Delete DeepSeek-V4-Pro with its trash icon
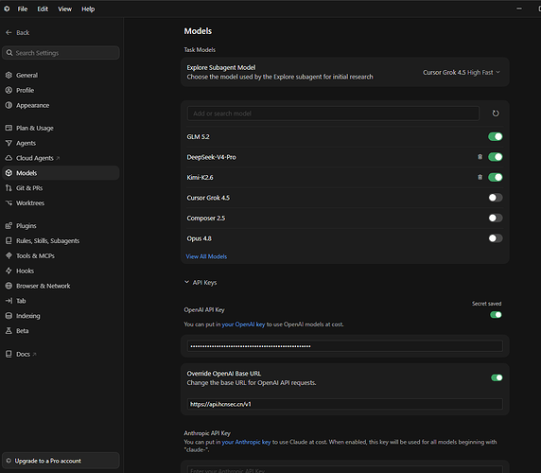541x473 pixels. [x=480, y=157]
